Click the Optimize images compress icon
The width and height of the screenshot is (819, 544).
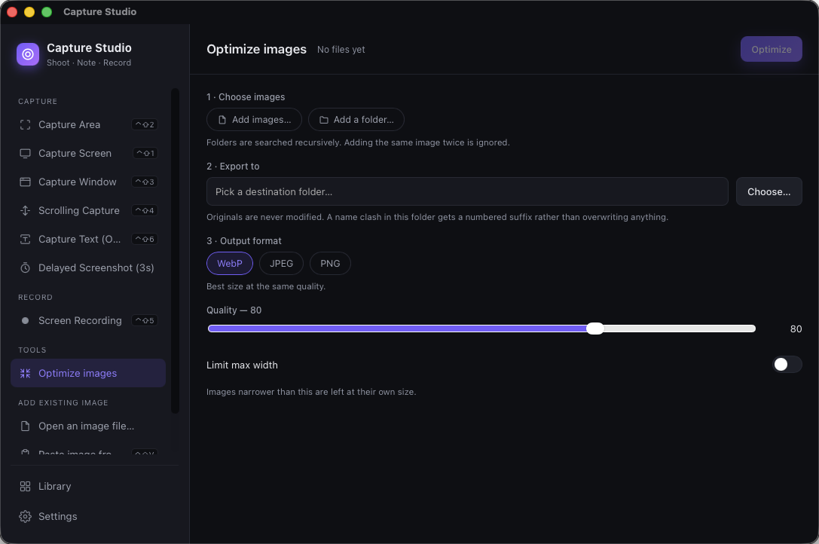tap(25, 373)
